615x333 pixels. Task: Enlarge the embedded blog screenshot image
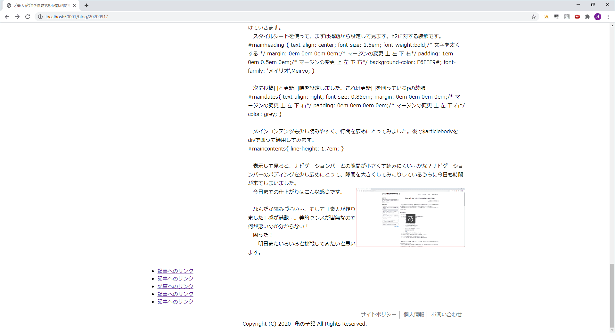click(410, 217)
